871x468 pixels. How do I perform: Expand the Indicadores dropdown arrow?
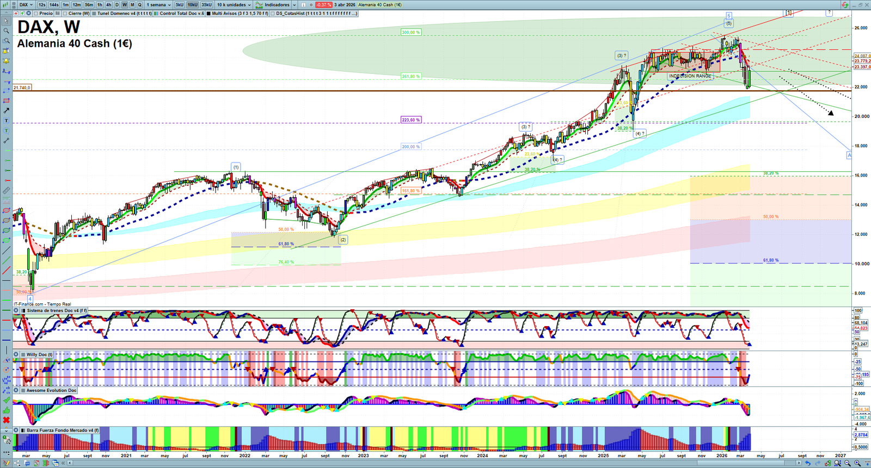point(295,5)
